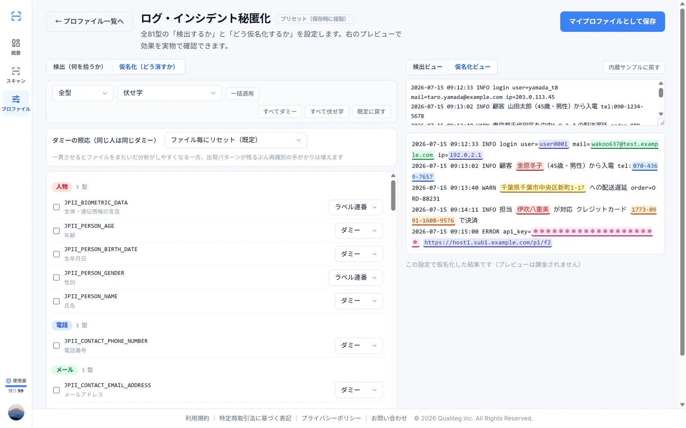Image resolution: width=686 pixels, height=428 pixels.
Task: Click マイプロファイルとして保存 button
Action: tap(612, 21)
